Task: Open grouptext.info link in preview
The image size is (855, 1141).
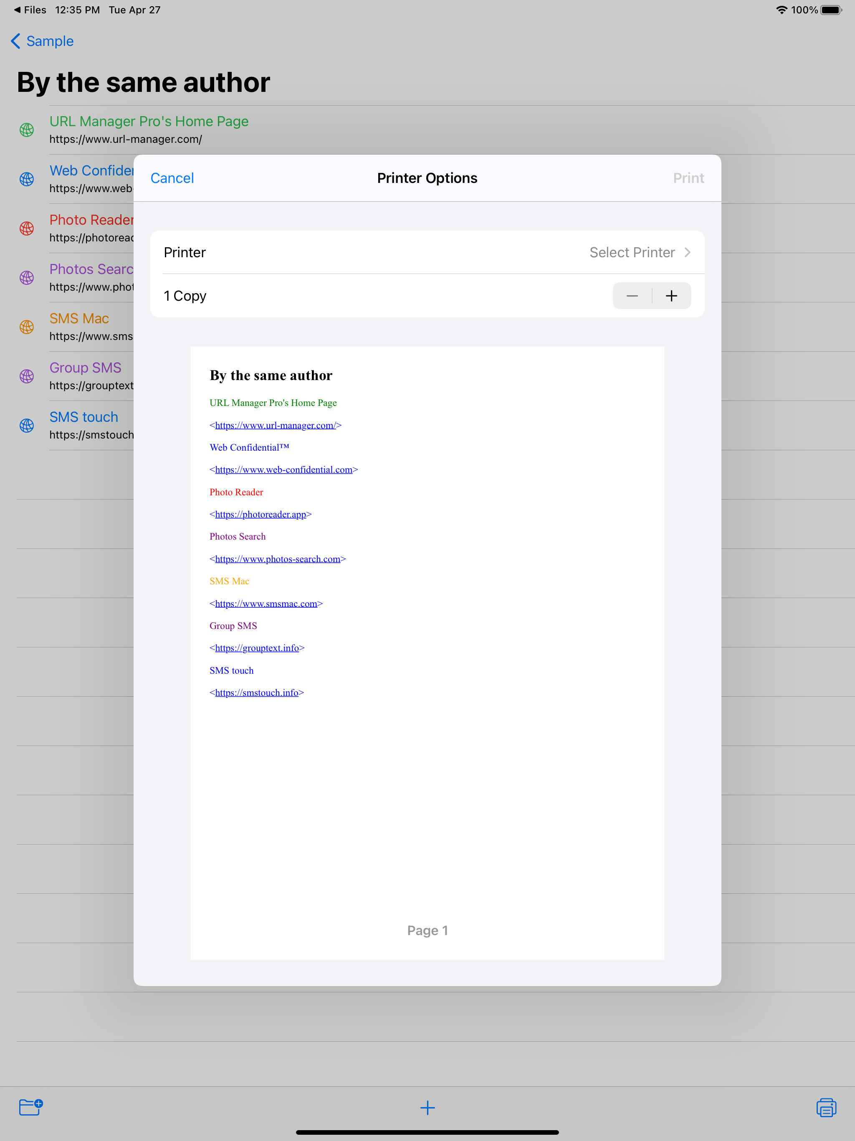Action: point(257,648)
